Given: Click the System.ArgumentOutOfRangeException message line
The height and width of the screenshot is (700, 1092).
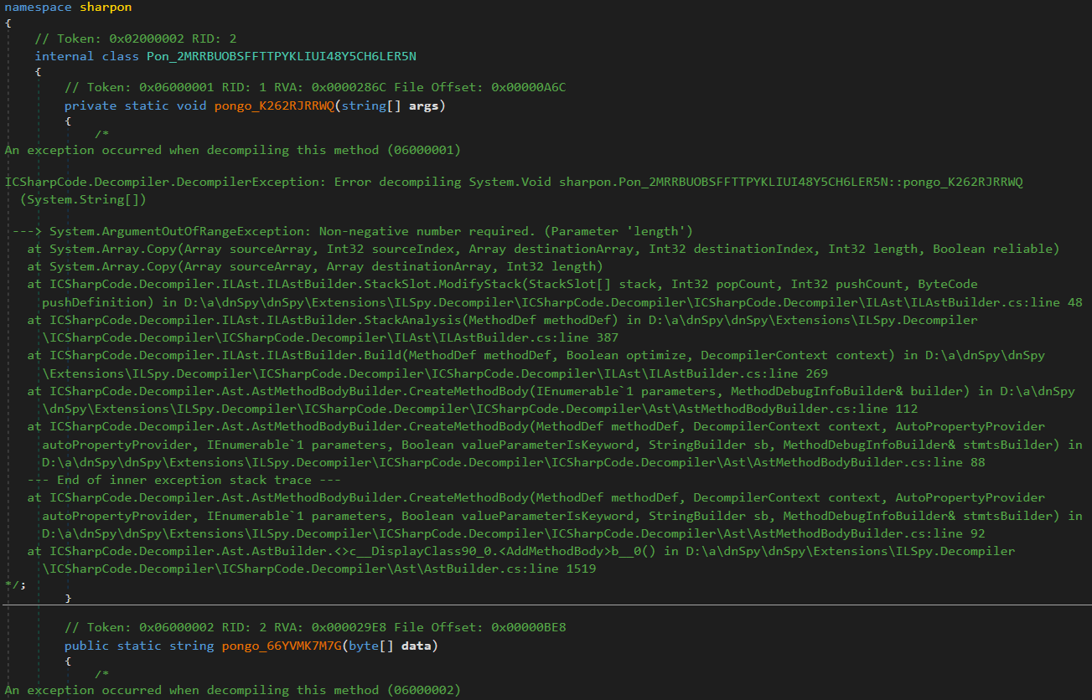Looking at the screenshot, I should tap(352, 231).
